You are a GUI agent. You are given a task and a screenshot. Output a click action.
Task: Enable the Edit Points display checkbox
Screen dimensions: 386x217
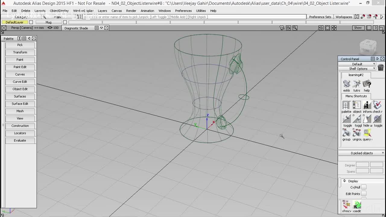pyautogui.click(x=364, y=194)
